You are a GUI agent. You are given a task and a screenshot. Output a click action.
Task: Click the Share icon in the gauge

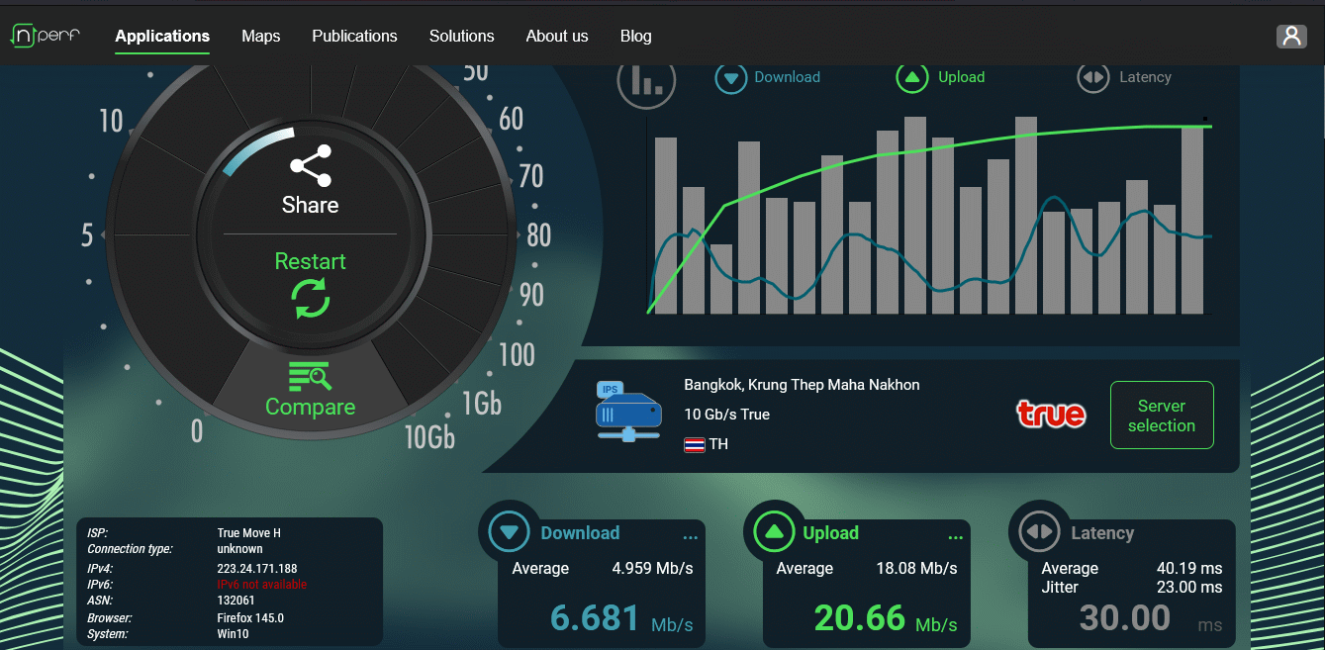pyautogui.click(x=311, y=166)
